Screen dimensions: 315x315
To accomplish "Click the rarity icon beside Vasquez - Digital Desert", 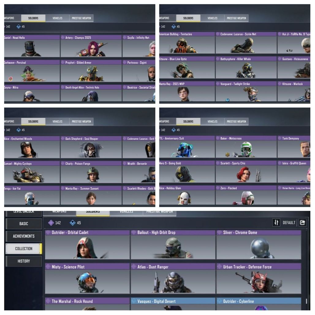I will (134, 301).
